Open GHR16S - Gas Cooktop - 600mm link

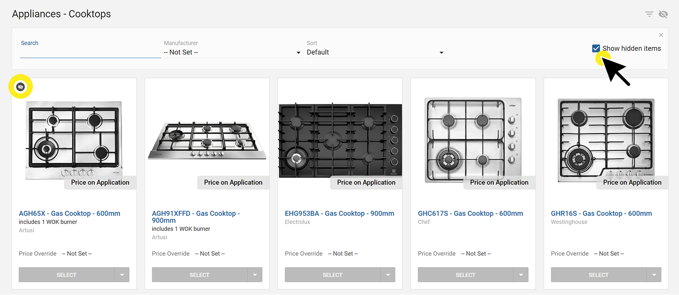(x=601, y=213)
